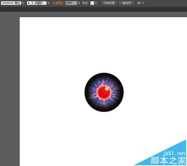Expand the arrow beside select similar icon
The width and height of the screenshot is (187, 166).
pos(143,3)
